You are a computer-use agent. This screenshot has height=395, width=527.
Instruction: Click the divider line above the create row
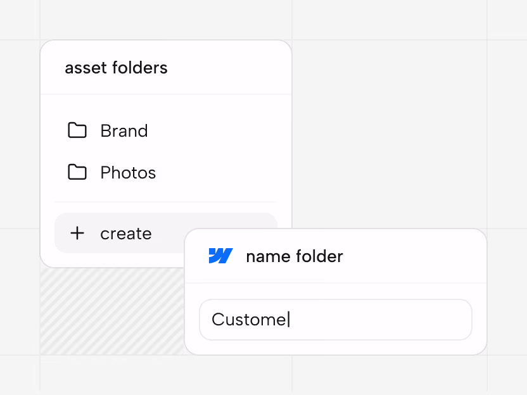(x=165, y=202)
